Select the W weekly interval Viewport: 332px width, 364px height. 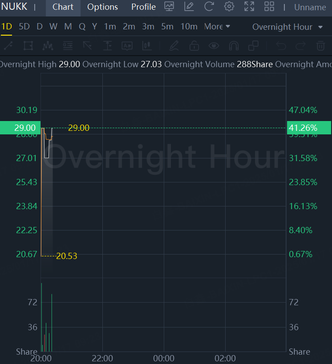tap(53, 27)
